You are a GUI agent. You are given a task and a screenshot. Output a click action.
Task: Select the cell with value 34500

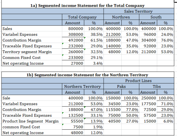[113, 104]
